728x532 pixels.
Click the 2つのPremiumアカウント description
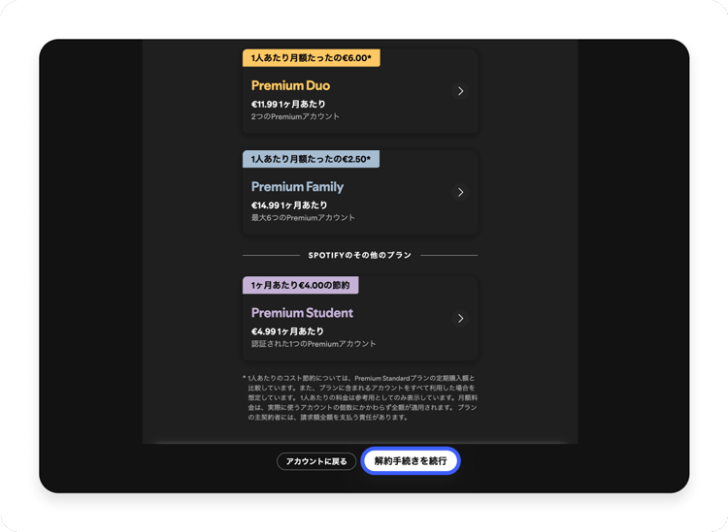pyautogui.click(x=295, y=117)
